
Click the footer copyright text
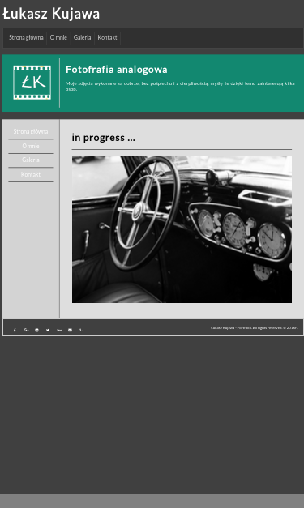click(254, 328)
